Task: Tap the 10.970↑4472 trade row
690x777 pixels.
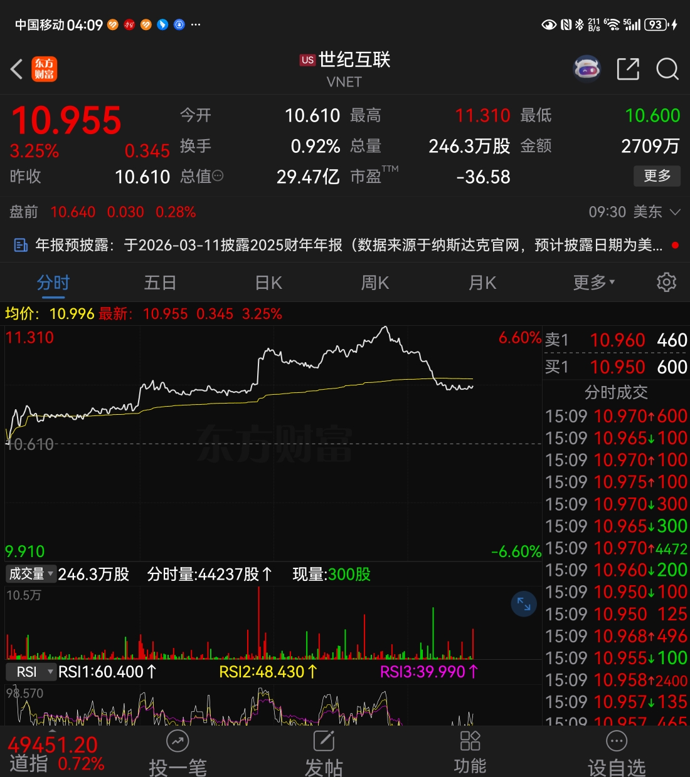Action: (x=616, y=548)
